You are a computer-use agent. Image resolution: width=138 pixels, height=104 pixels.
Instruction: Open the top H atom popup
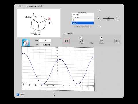99,10
